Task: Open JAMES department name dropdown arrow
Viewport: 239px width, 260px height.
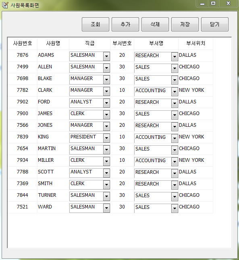Action: [175, 115]
